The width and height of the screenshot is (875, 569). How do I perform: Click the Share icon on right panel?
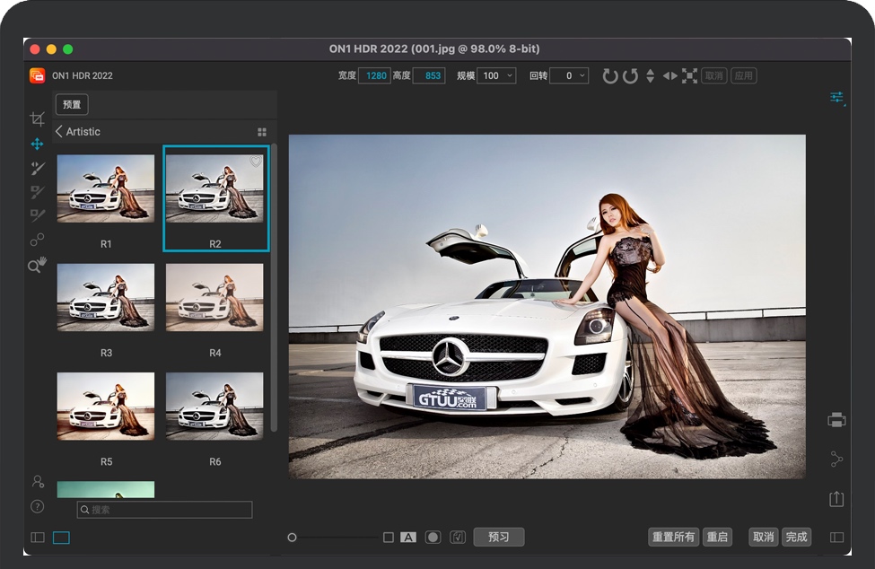[836, 459]
